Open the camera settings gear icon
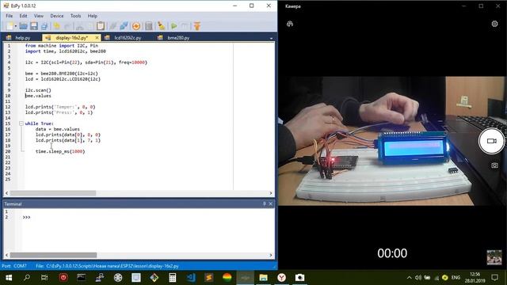This screenshot has height=285, width=507. click(x=494, y=24)
